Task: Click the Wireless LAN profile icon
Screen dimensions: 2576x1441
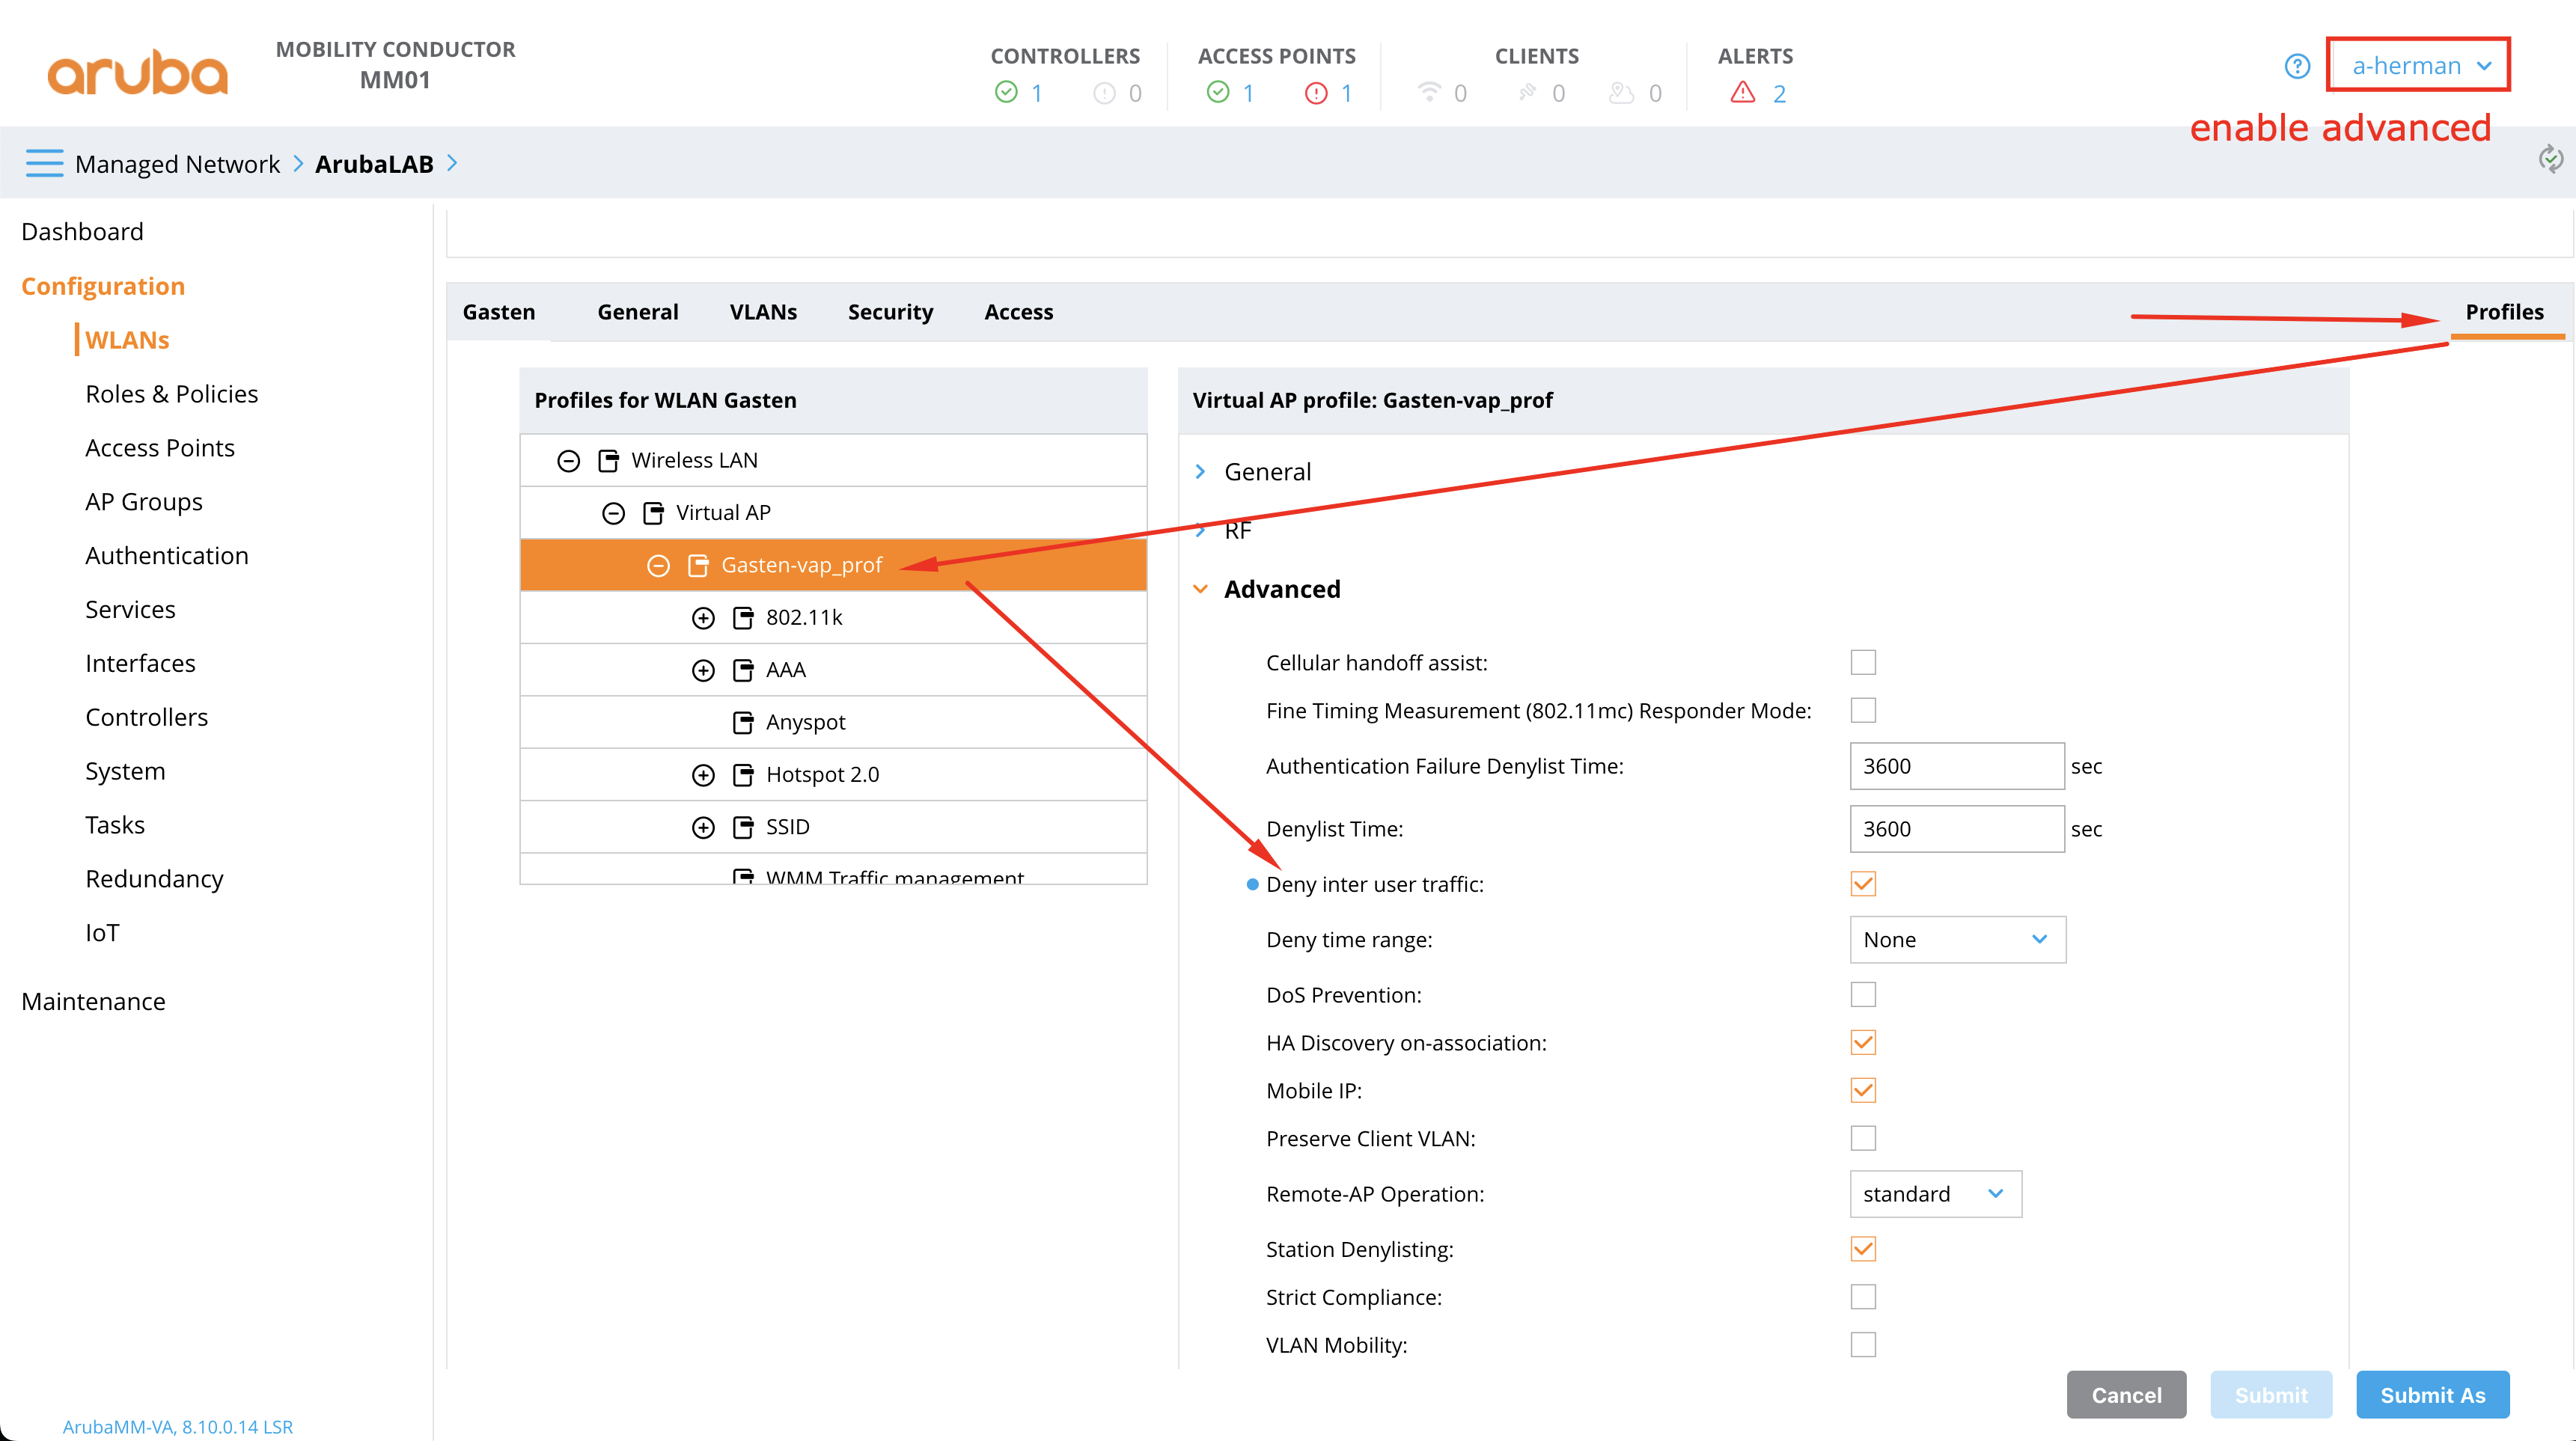Action: click(608, 460)
